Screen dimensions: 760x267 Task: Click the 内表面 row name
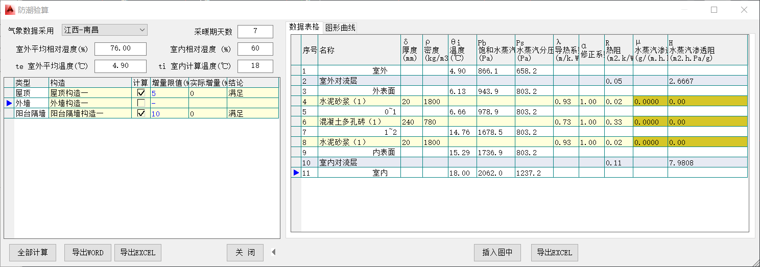pyautogui.click(x=359, y=152)
